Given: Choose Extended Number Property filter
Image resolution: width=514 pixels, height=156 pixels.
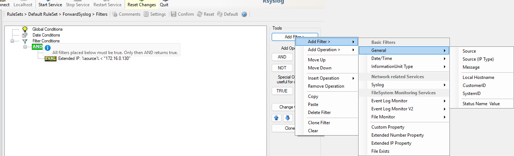Looking at the screenshot, I should (404, 135).
